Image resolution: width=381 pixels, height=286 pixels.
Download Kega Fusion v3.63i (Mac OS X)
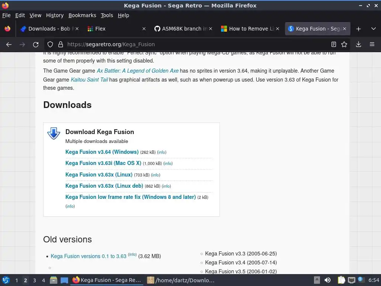103,163
